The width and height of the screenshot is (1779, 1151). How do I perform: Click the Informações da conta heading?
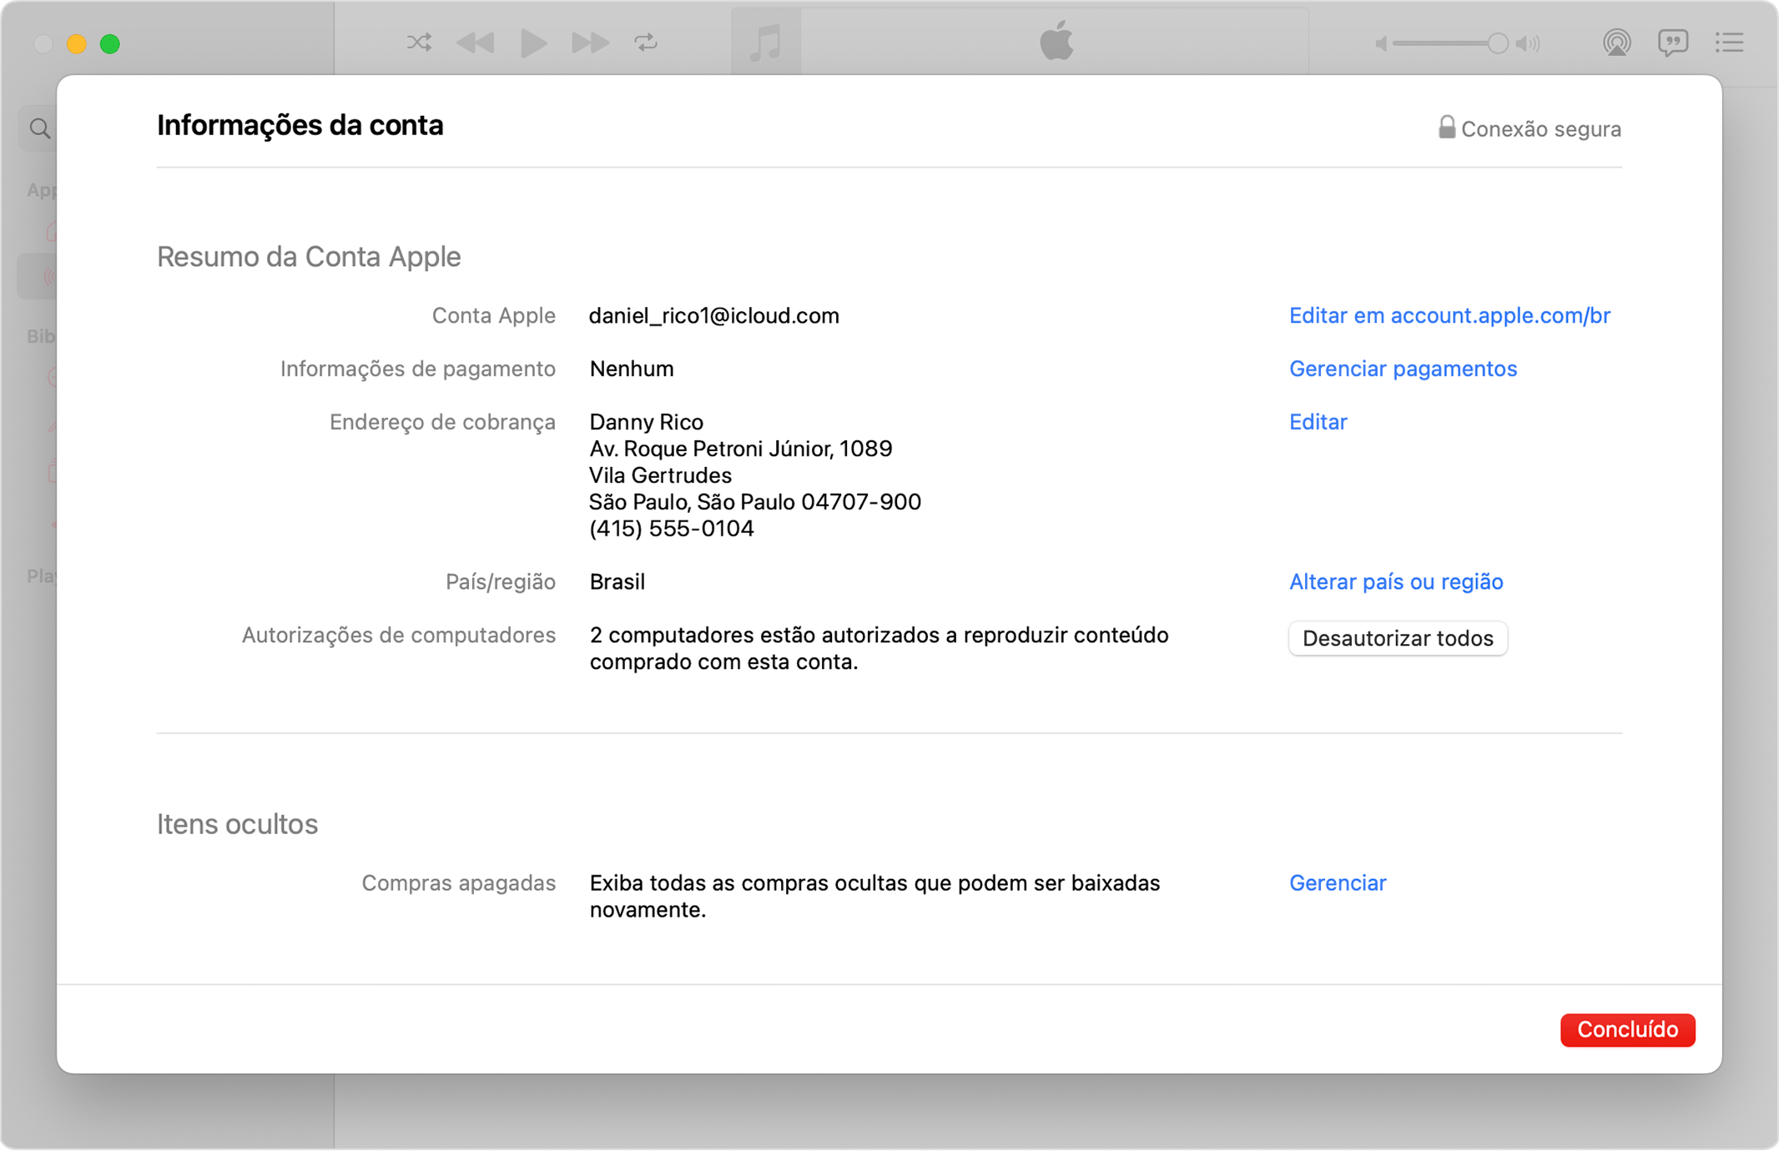click(300, 125)
